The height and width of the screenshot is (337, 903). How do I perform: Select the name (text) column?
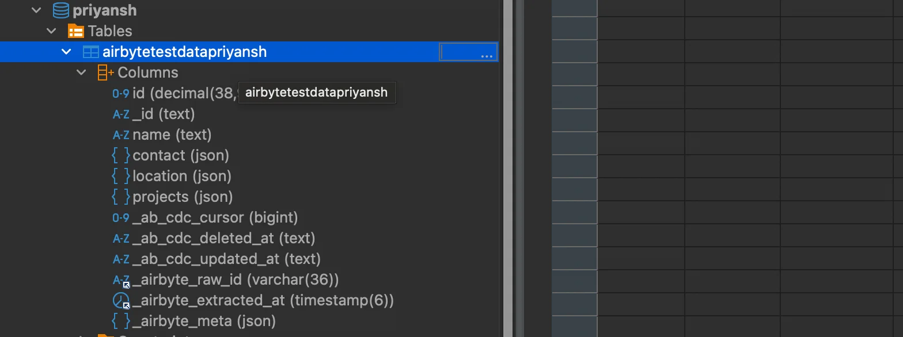[x=172, y=135]
